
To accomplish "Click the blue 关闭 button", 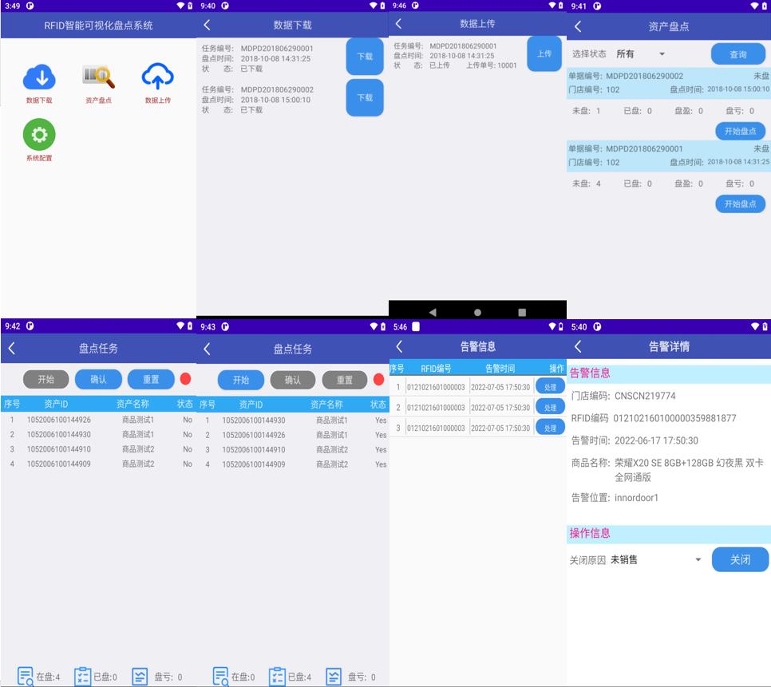I will point(740,559).
